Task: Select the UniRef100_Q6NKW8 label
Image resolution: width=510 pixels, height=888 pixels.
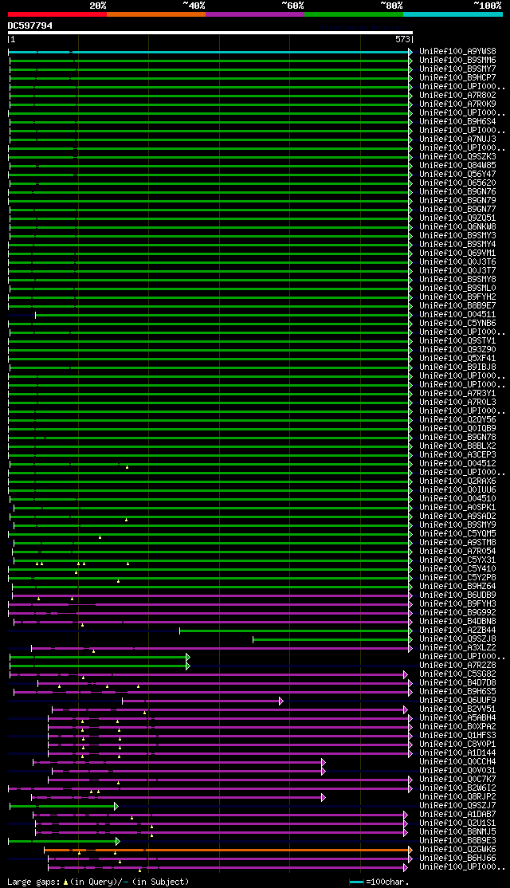Action: click(457, 227)
